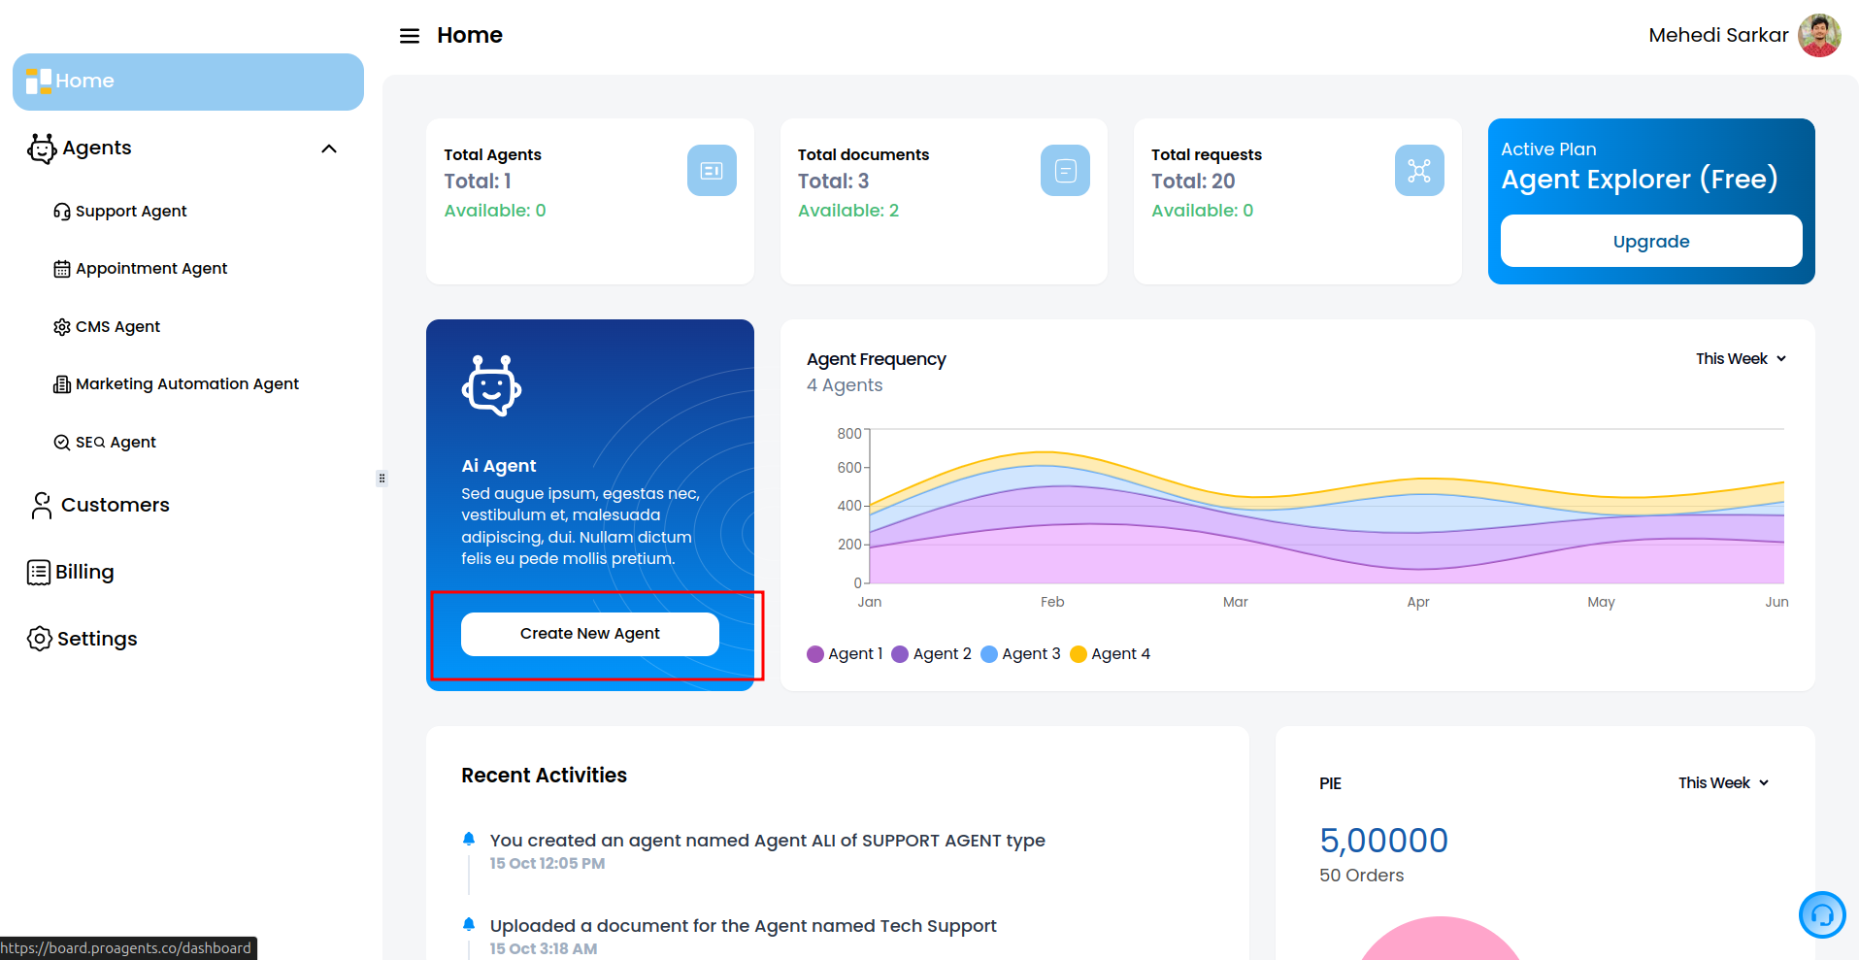Click Mehedi Sarkar profile avatar
This screenshot has height=960, width=1859.
coord(1819,36)
